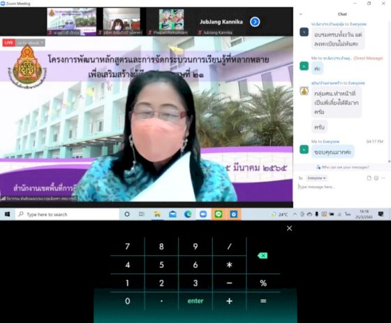Click the file attachment icon in chat
391x323 pixels.
(x=369, y=178)
